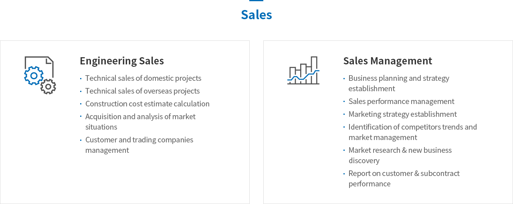Click "Technical sales of overseas projects"
The height and width of the screenshot is (204, 513).
pos(142,91)
